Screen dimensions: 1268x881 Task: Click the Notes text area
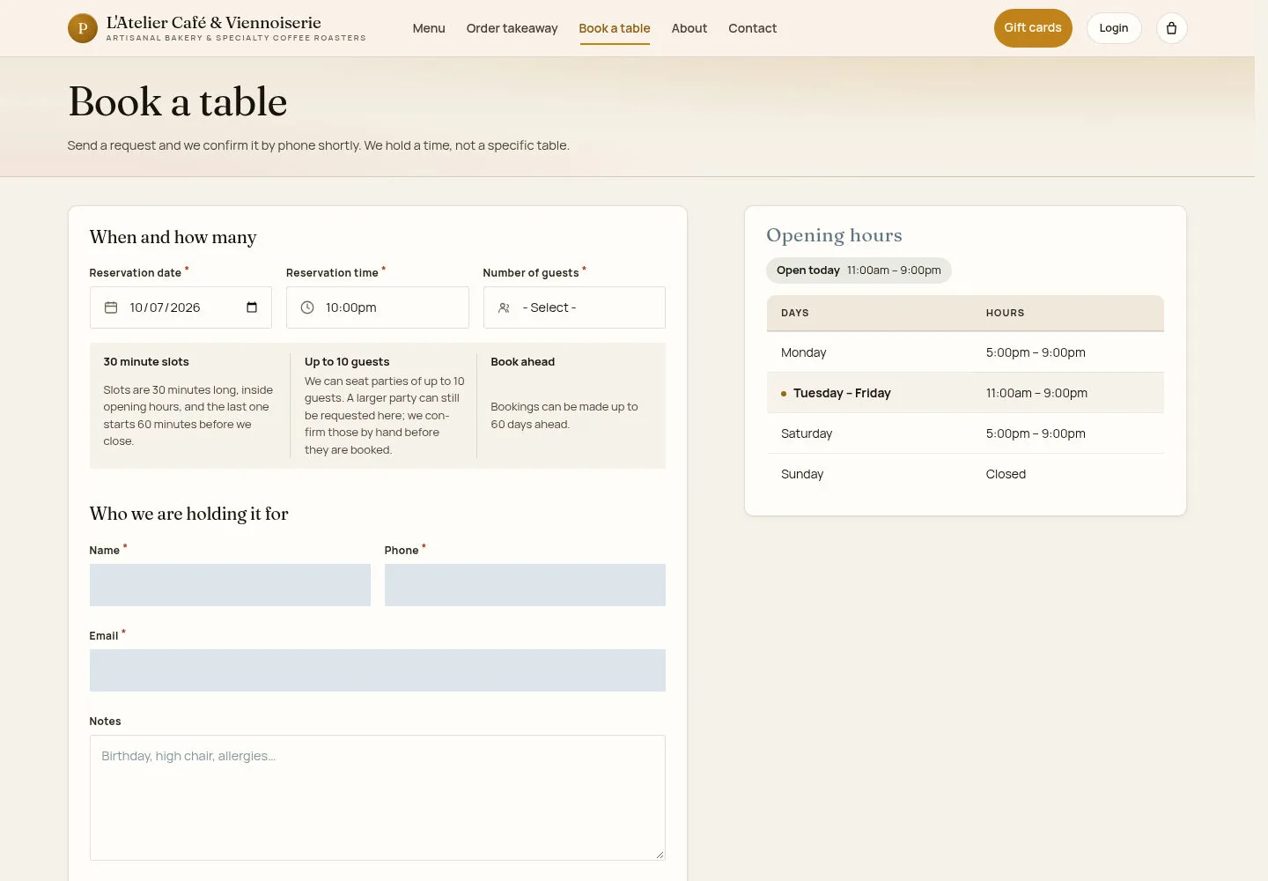pyautogui.click(x=378, y=798)
